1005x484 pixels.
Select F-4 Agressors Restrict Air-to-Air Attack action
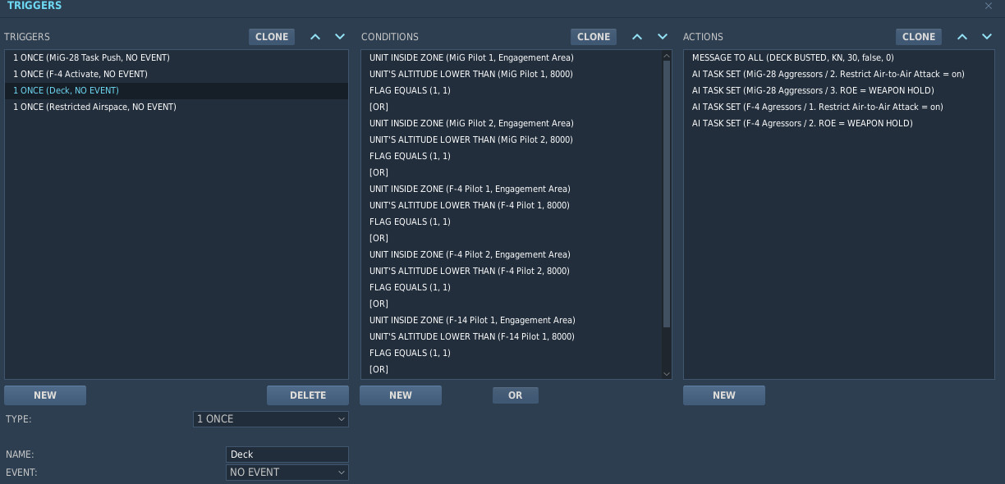pos(838,107)
